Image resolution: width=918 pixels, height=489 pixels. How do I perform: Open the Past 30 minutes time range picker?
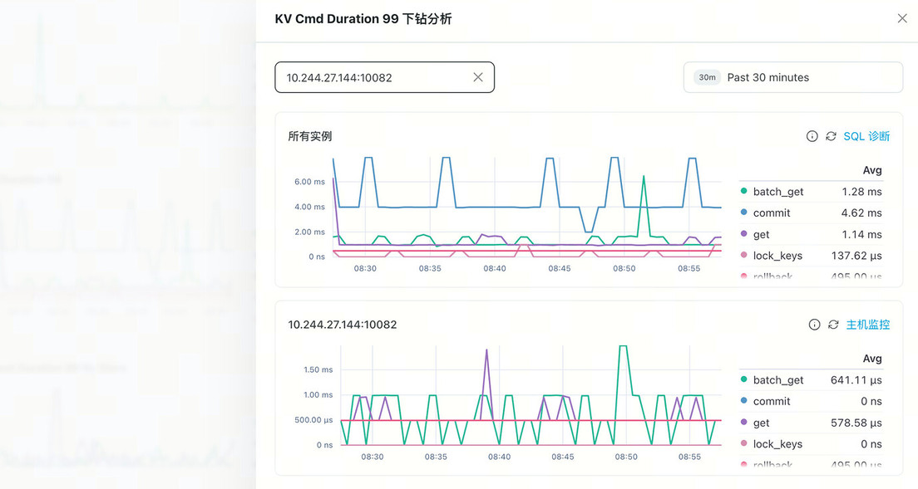pos(792,77)
